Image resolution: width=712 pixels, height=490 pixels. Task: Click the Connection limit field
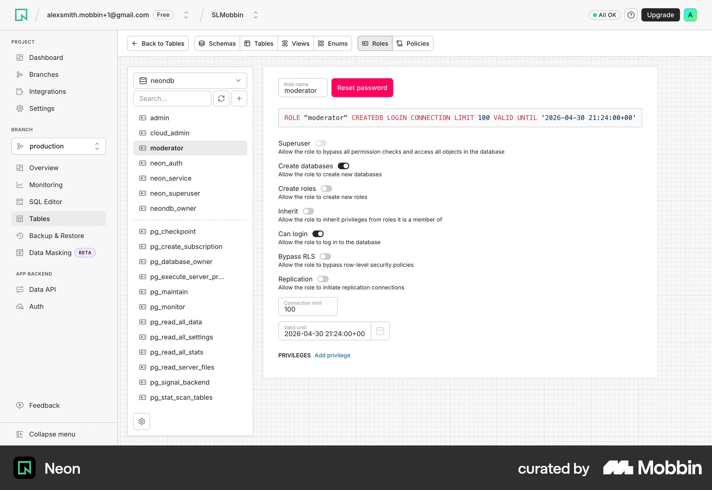pyautogui.click(x=308, y=306)
